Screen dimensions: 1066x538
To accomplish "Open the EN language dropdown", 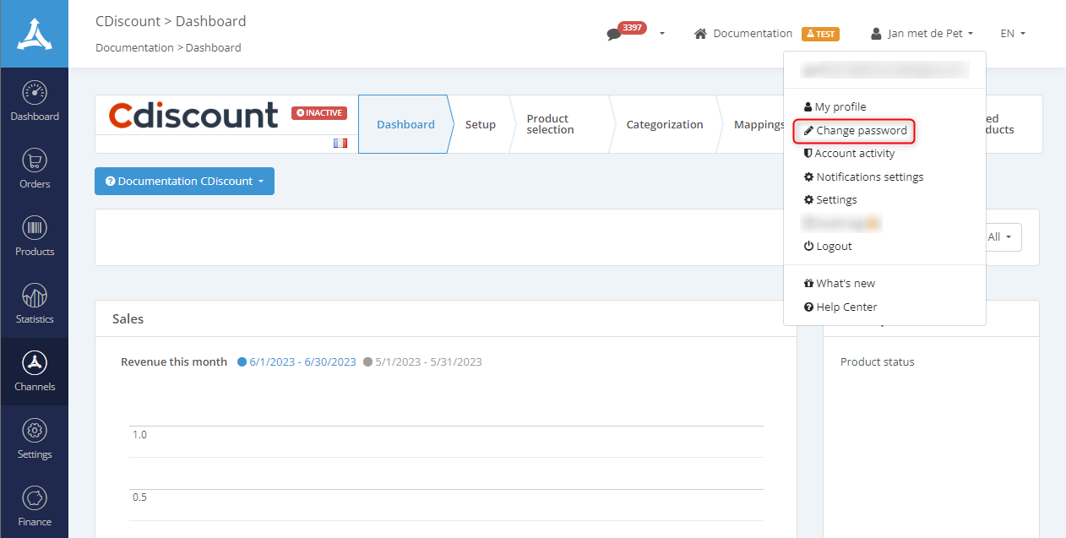I will pos(1012,34).
